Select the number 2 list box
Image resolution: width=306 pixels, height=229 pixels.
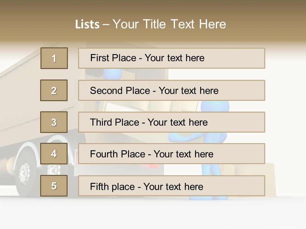(54, 90)
